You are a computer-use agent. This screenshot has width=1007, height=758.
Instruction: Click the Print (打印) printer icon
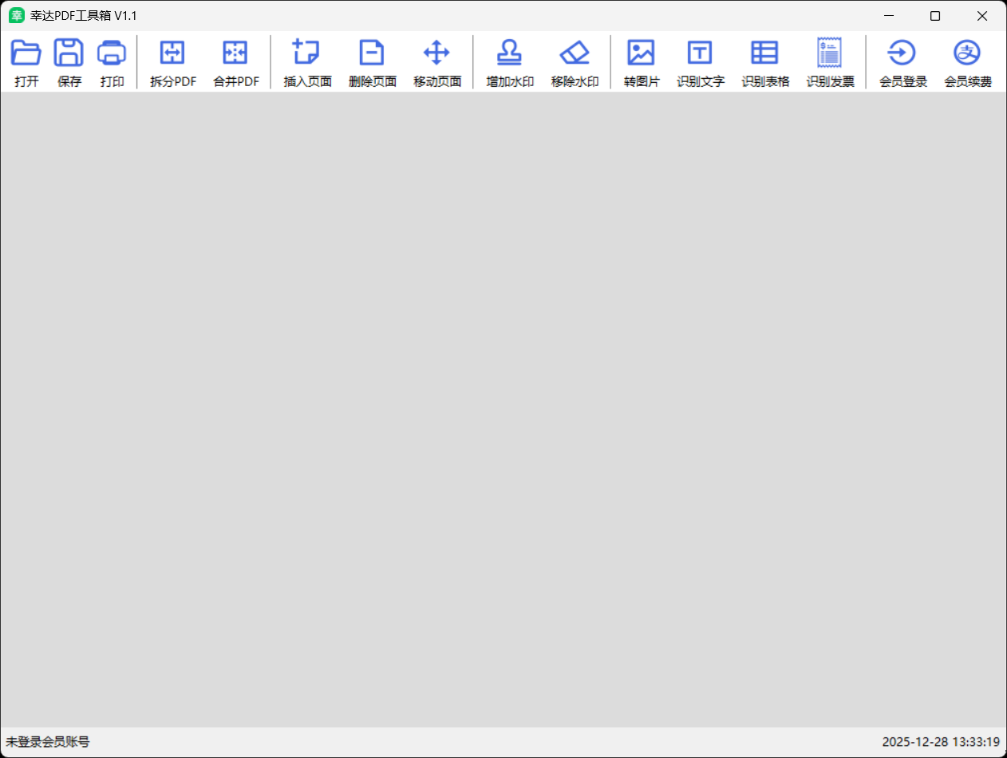click(112, 53)
